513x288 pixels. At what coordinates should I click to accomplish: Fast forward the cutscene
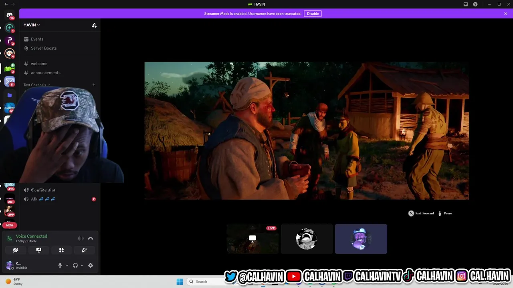421,213
